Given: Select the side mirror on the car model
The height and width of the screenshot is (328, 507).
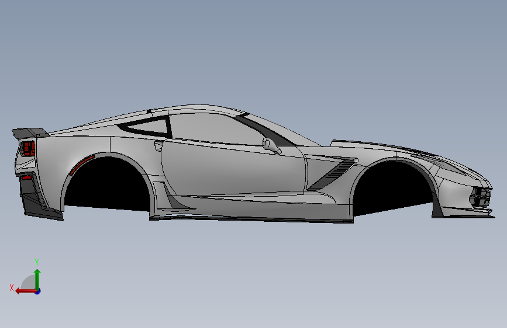Looking at the screenshot, I should click(x=271, y=145).
